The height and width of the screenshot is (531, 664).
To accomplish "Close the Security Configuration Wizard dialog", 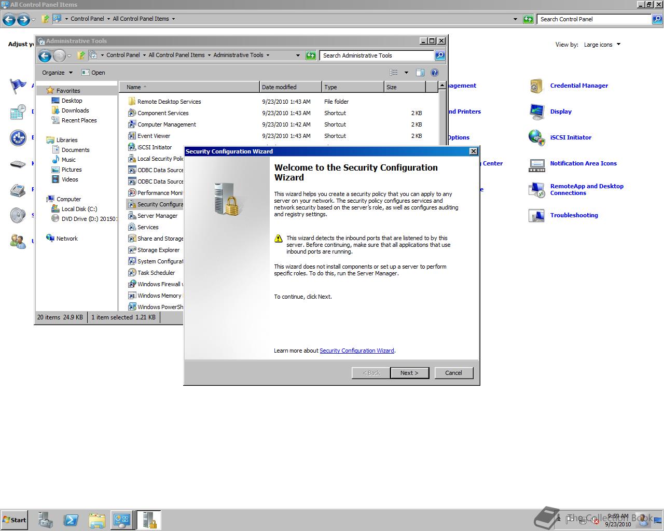I will [x=473, y=151].
